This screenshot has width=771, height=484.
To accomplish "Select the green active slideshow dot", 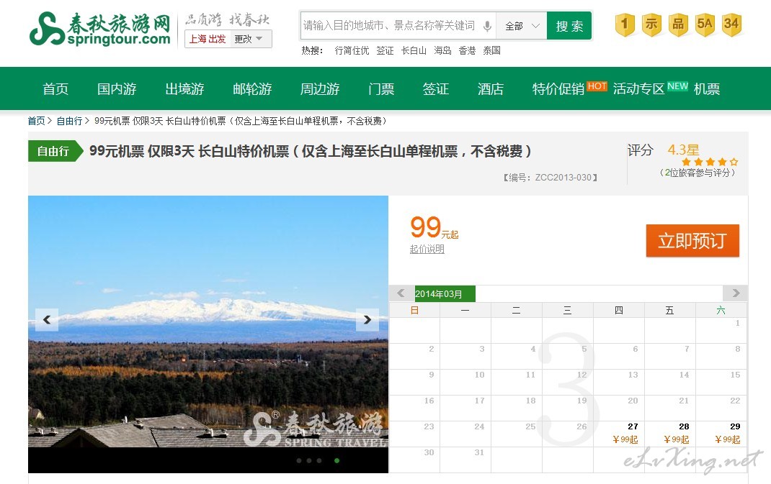I will point(337,460).
